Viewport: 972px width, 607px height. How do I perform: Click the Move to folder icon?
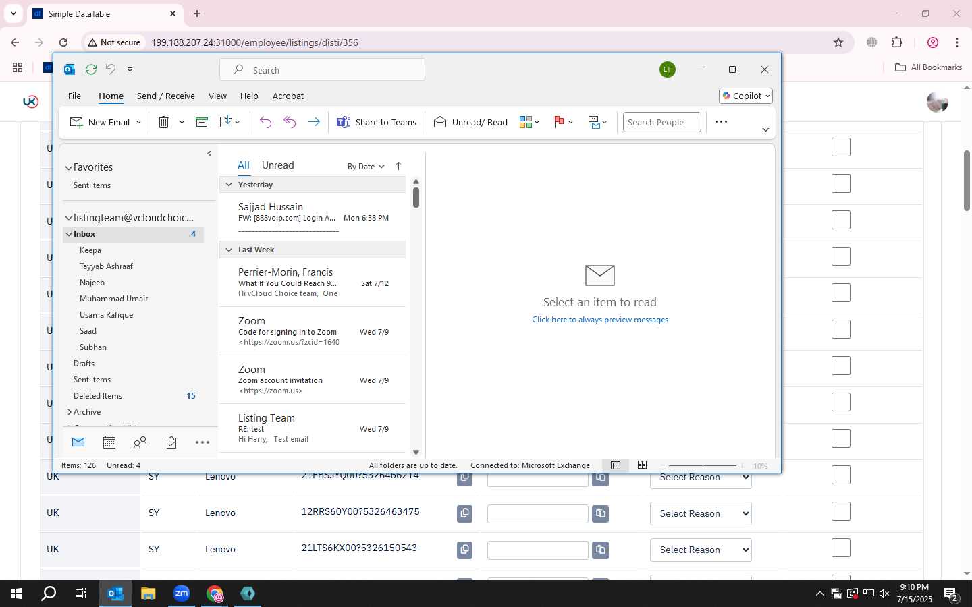pos(226,122)
